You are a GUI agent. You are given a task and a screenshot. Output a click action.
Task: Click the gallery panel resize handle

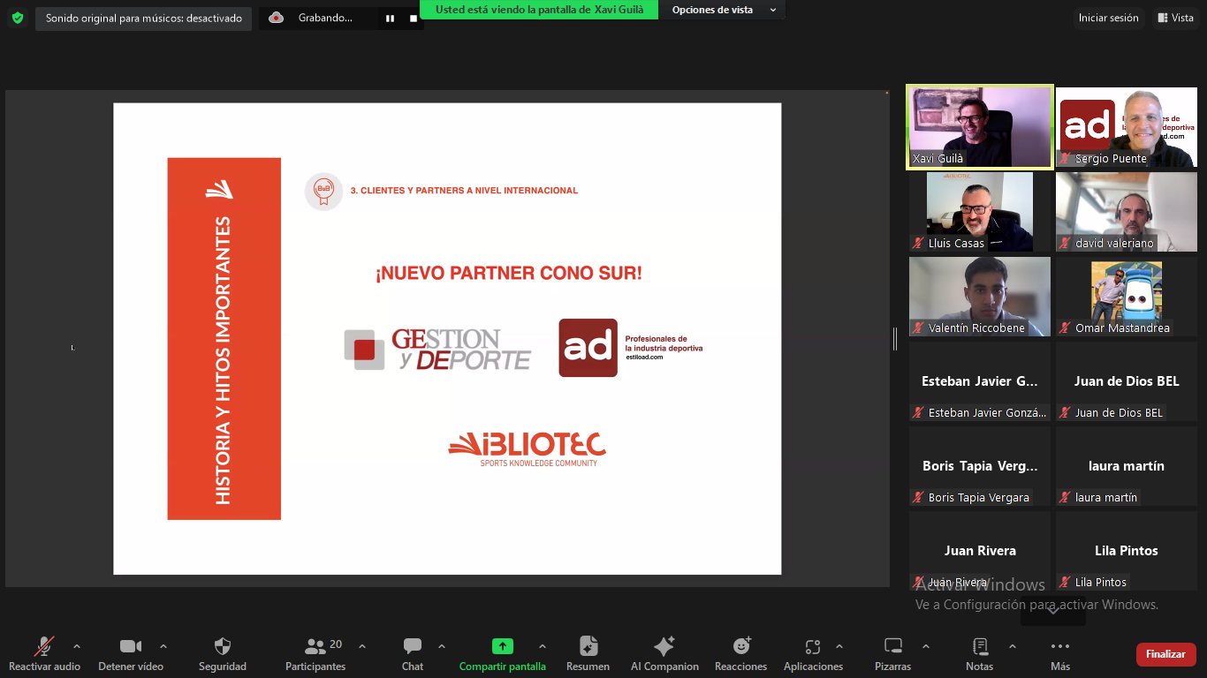pos(895,338)
